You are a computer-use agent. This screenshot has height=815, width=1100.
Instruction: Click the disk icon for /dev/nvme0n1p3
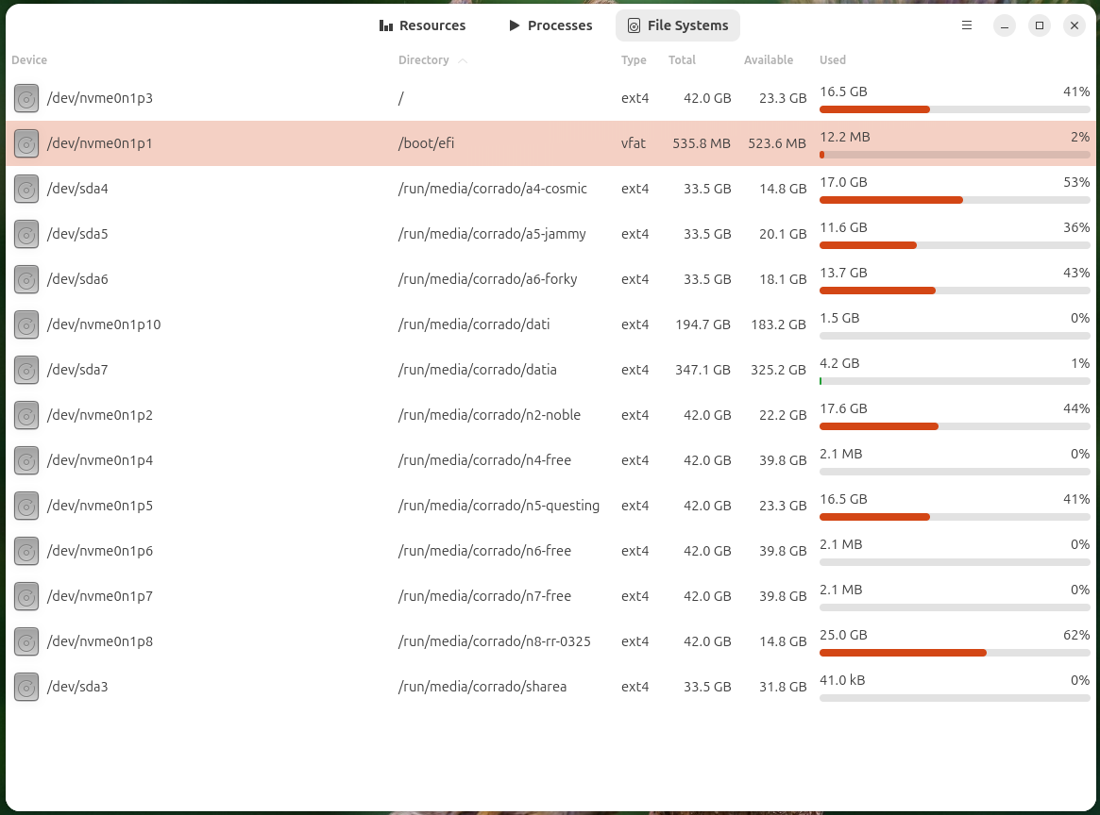[26, 98]
